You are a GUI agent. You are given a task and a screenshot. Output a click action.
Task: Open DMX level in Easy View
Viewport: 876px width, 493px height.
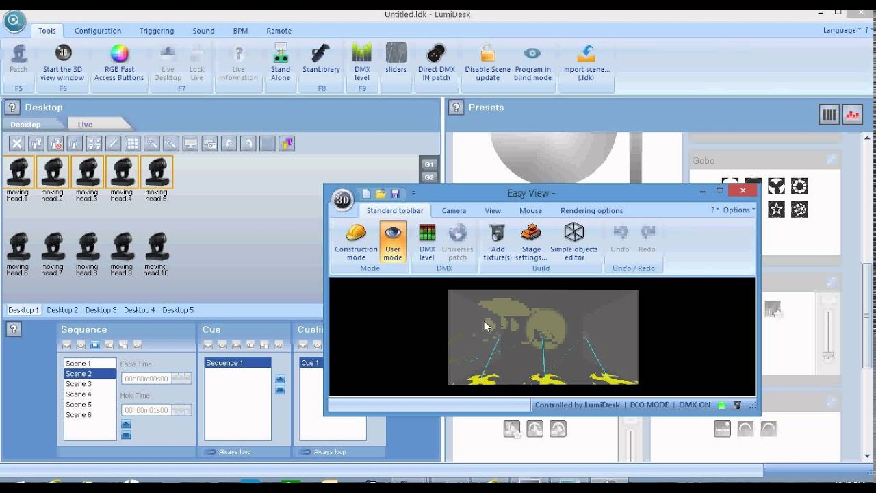tap(427, 242)
